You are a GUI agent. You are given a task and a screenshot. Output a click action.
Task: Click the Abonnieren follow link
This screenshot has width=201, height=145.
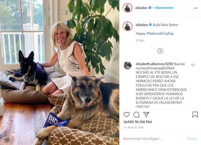164,8
